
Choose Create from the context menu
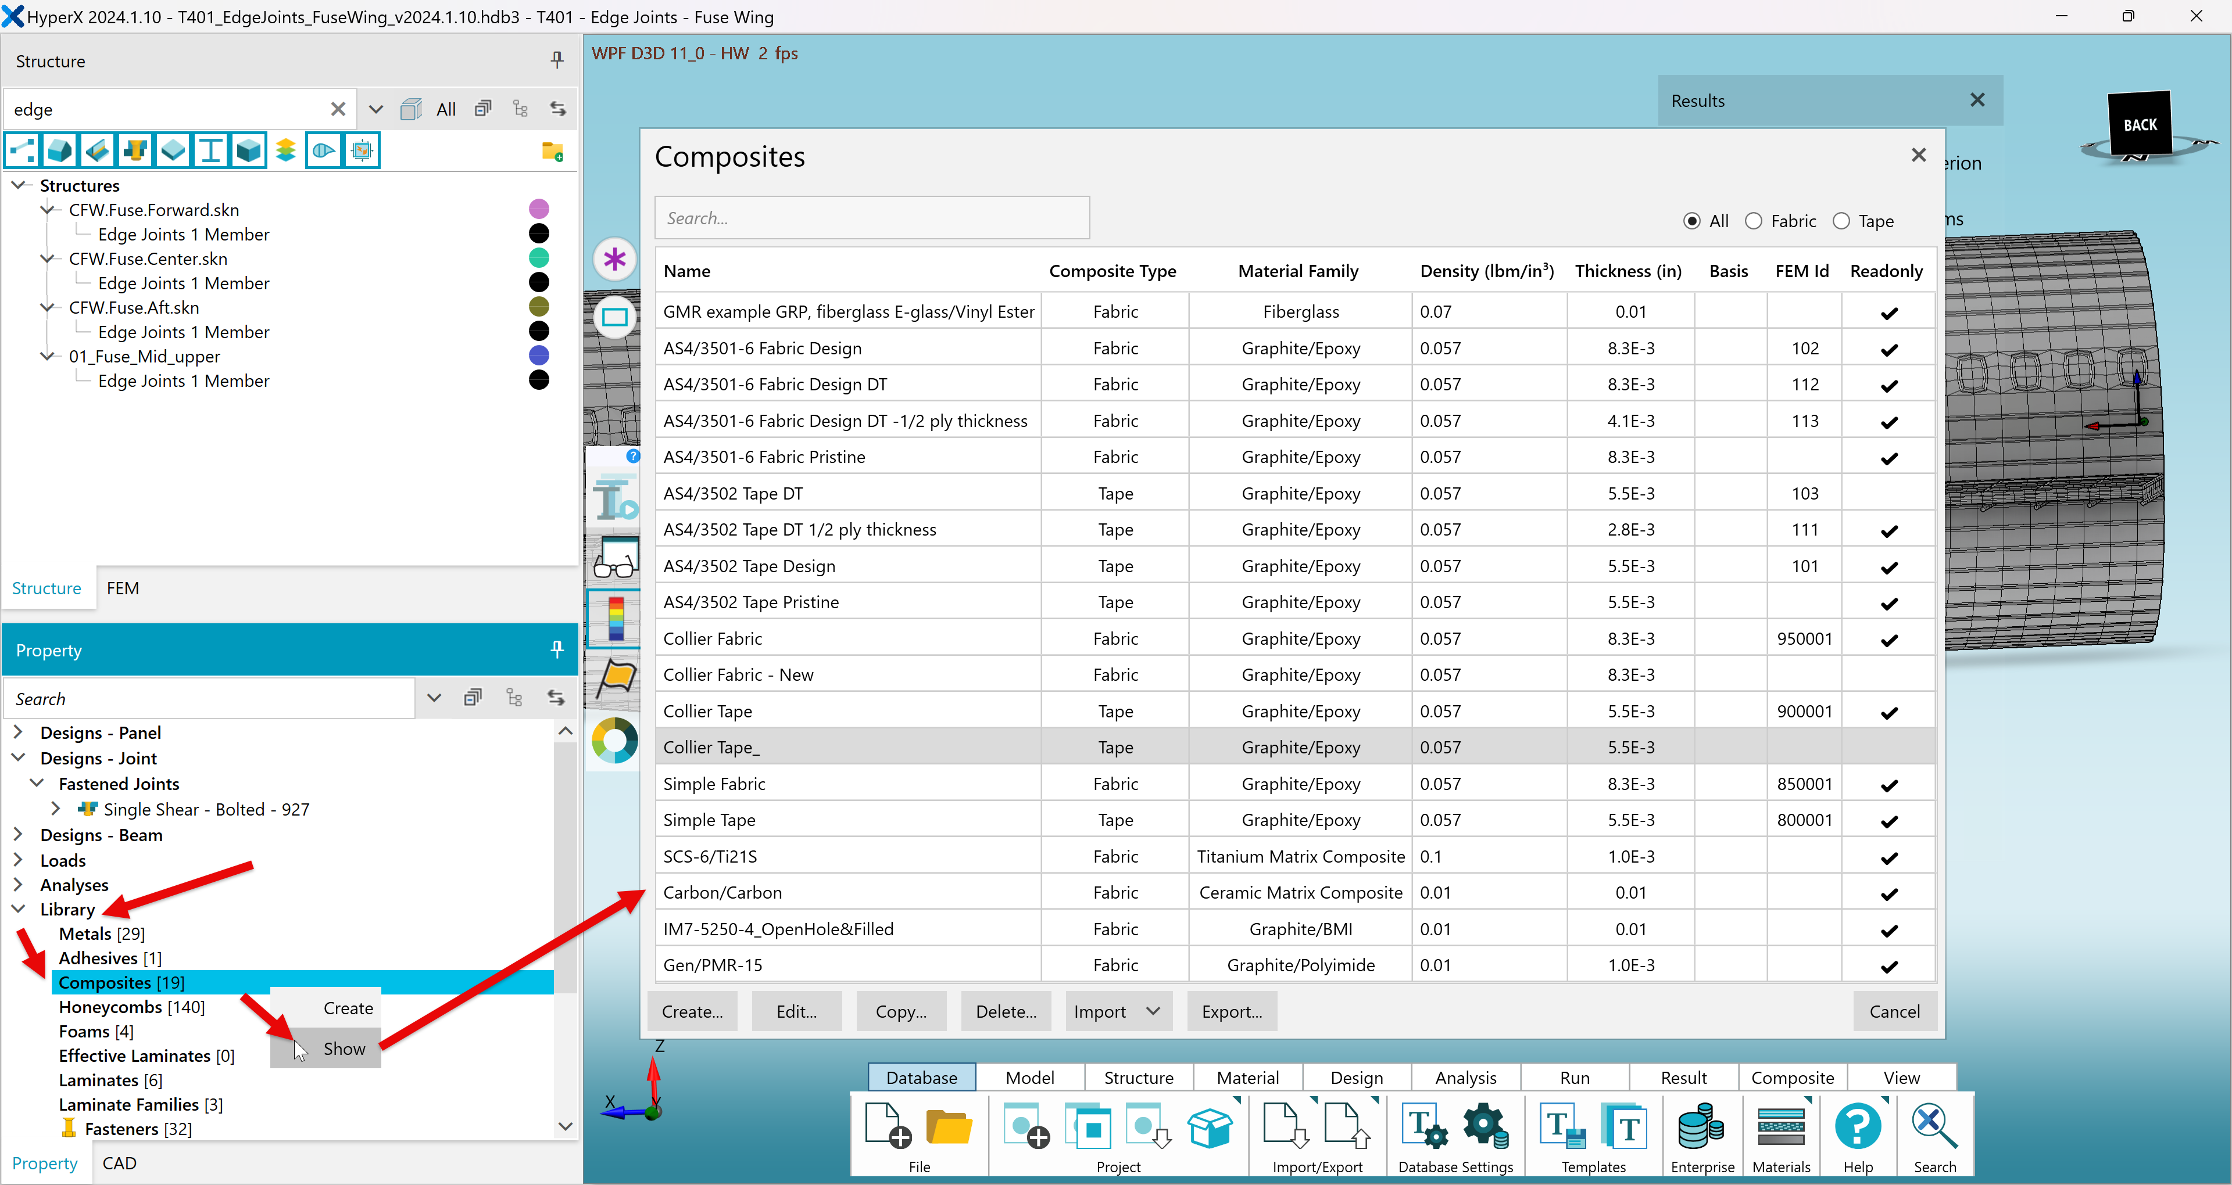click(x=327, y=1008)
